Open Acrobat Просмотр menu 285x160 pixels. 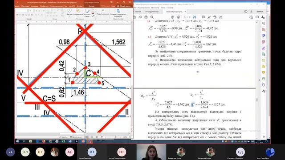[x=155, y=8]
